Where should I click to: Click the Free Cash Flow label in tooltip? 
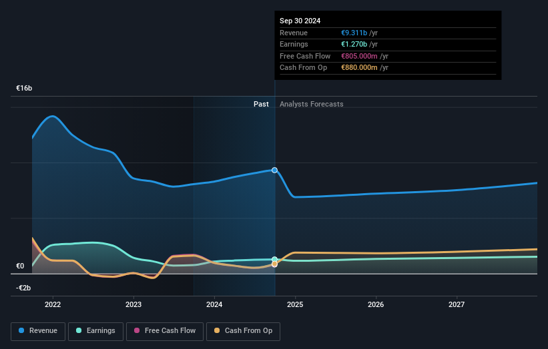(x=305, y=56)
